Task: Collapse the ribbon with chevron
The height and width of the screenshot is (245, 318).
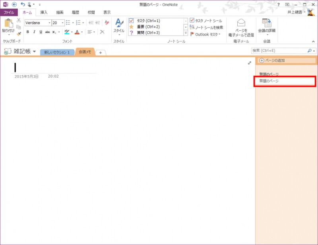Action: [313, 41]
